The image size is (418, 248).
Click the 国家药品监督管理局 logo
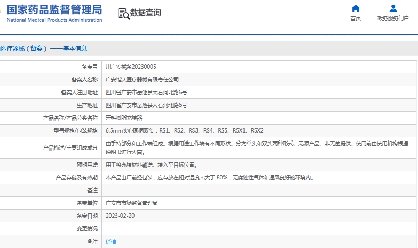click(54, 10)
